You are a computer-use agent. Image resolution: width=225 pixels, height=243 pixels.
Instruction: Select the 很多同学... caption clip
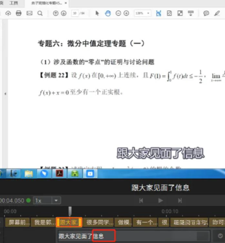pos(98,223)
